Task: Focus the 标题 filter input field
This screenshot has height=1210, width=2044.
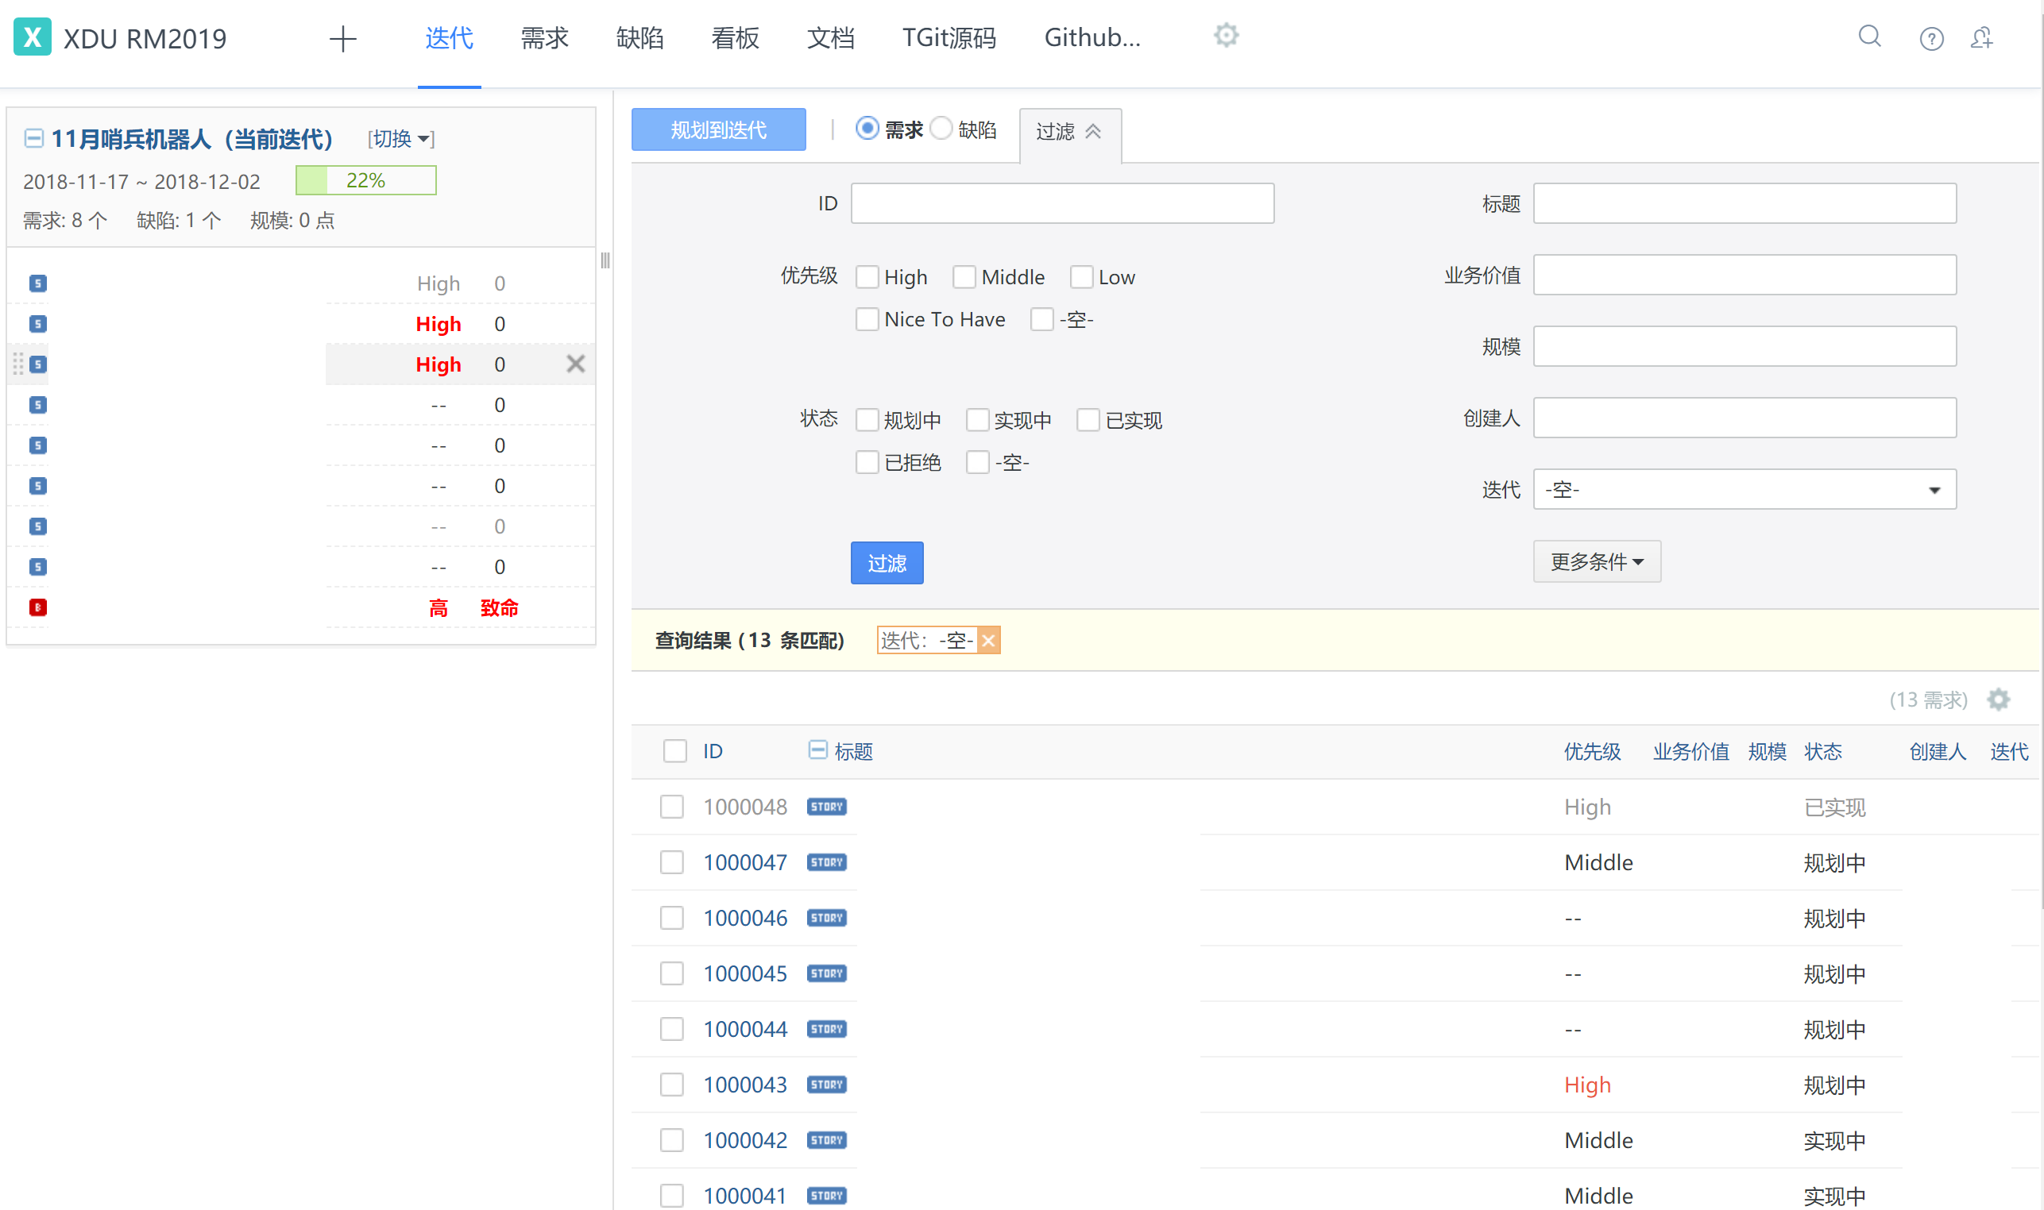Action: (x=1744, y=203)
